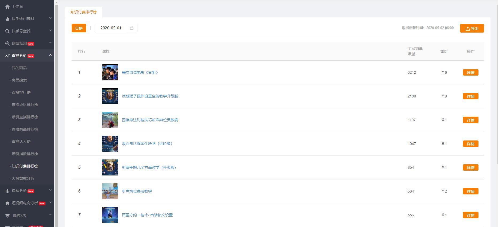Click the 直播分析 chart icon
This screenshot has height=227, width=498.
pyautogui.click(x=7, y=56)
